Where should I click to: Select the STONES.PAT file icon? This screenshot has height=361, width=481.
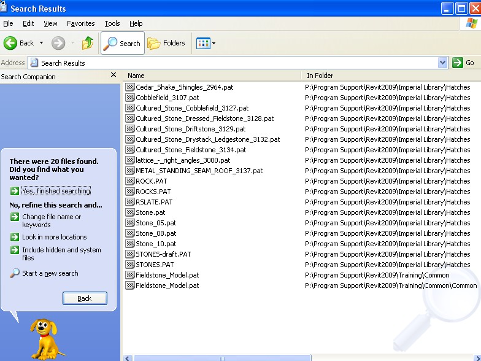[130, 265]
